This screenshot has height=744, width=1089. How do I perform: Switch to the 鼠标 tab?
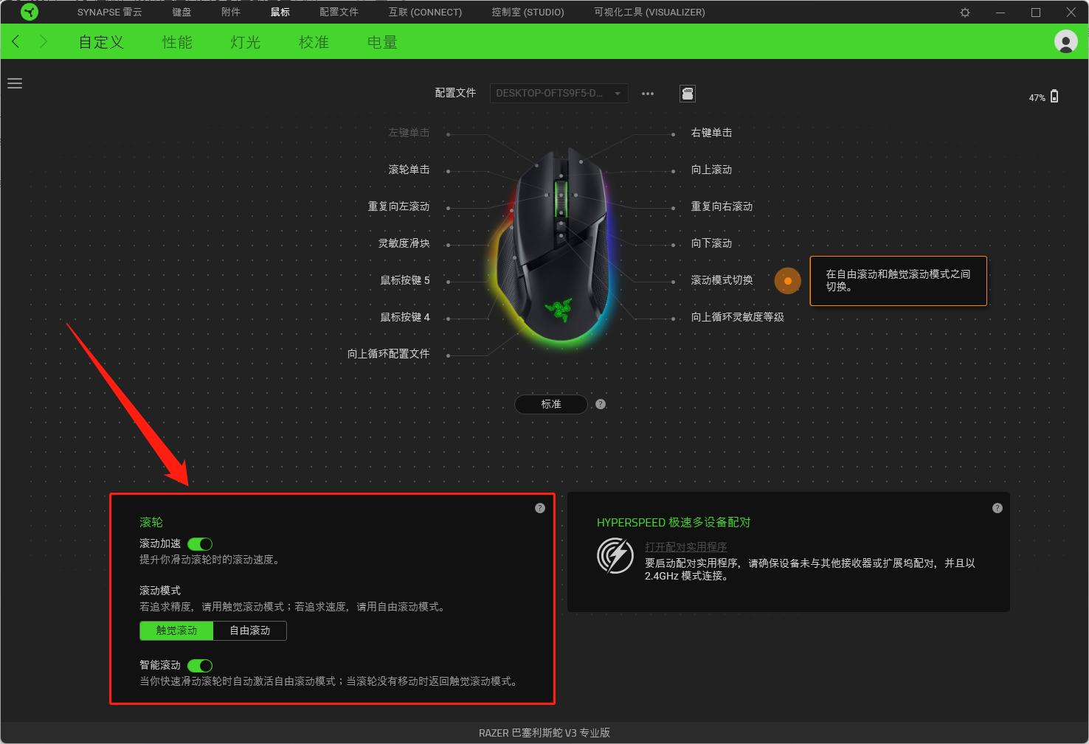pos(280,13)
